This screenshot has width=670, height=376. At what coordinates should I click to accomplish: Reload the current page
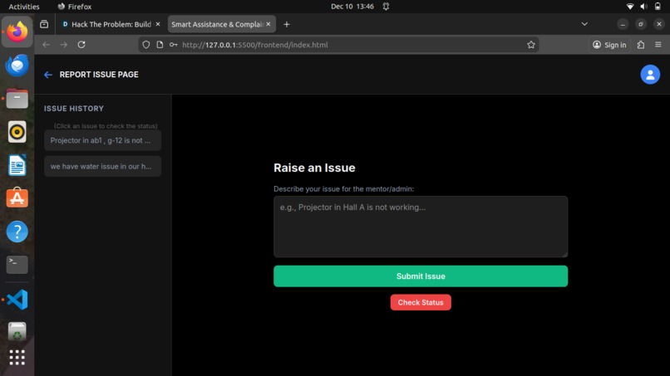click(81, 44)
